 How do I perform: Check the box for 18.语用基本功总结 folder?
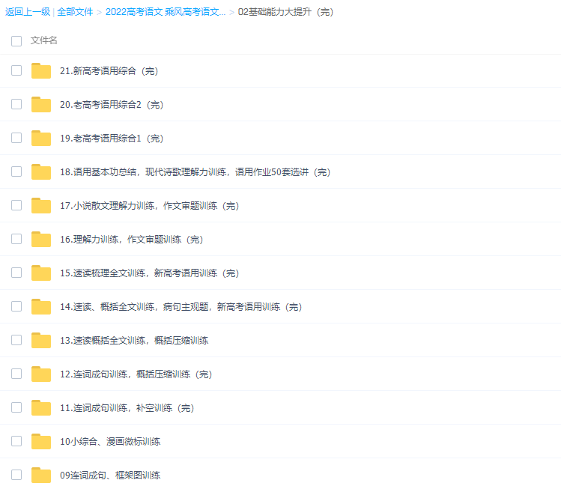[x=16, y=171]
